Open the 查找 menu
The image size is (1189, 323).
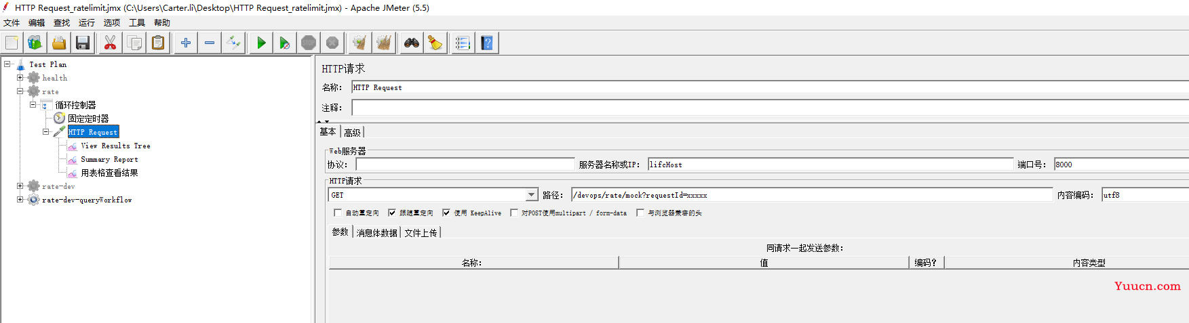coord(62,23)
